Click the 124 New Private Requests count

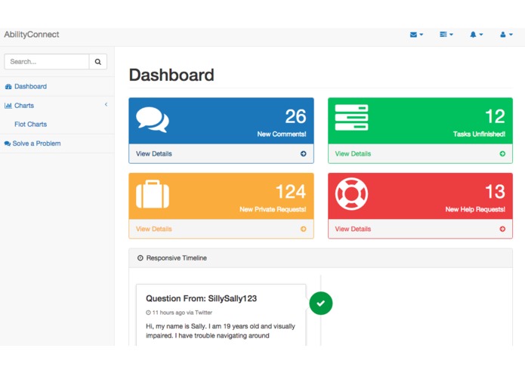291,192
